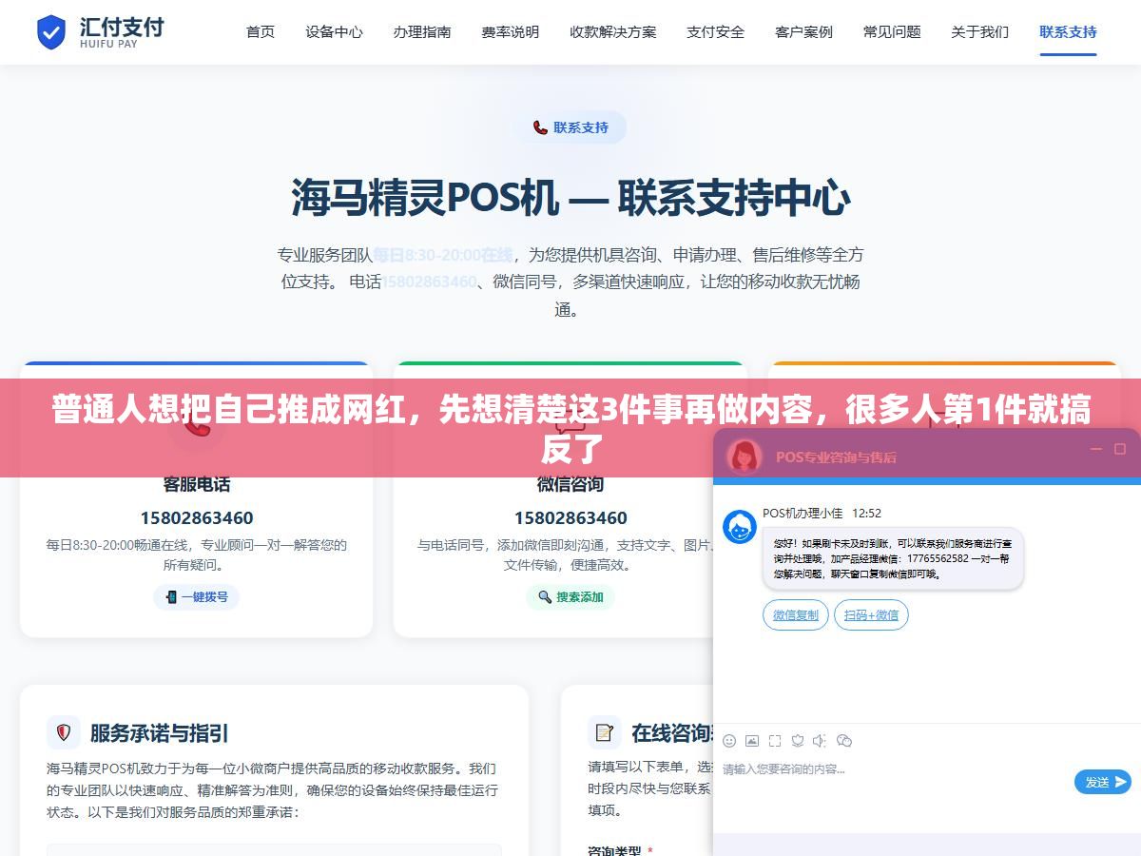The height and width of the screenshot is (856, 1141).
Task: Click the 海马精灵POS机 — 联系支持中心 heading
Action: [570, 198]
